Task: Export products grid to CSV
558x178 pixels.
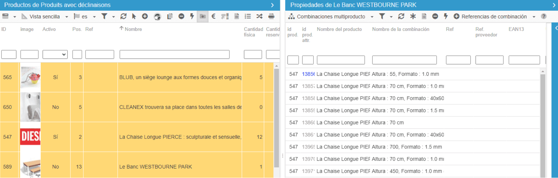Action: pos(237,16)
